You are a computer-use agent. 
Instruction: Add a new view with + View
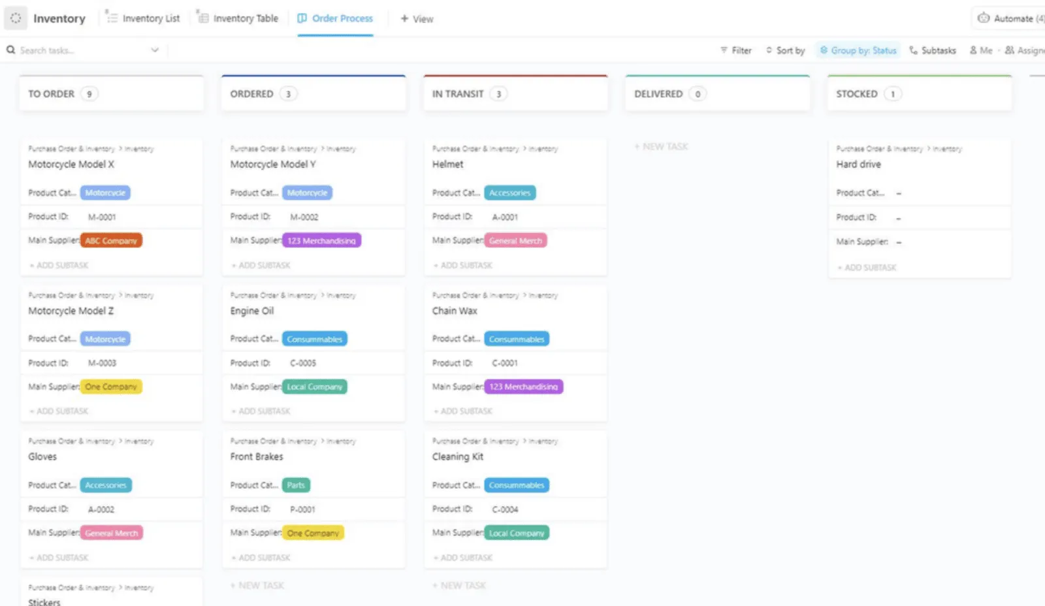pyautogui.click(x=417, y=19)
